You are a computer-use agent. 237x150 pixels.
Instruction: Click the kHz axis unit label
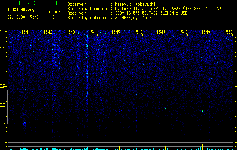tap(3, 30)
